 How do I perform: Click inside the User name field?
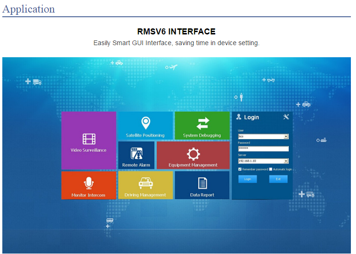261,136
